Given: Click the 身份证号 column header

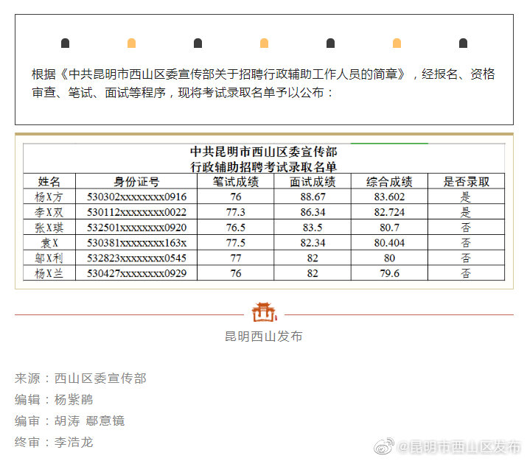Looking at the screenshot, I should [x=136, y=182].
